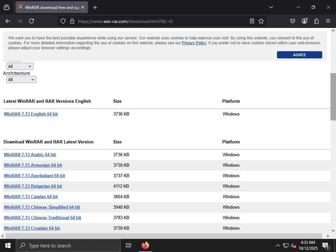Open tracking protection shield icon
336x252 pixels.
click(63, 21)
